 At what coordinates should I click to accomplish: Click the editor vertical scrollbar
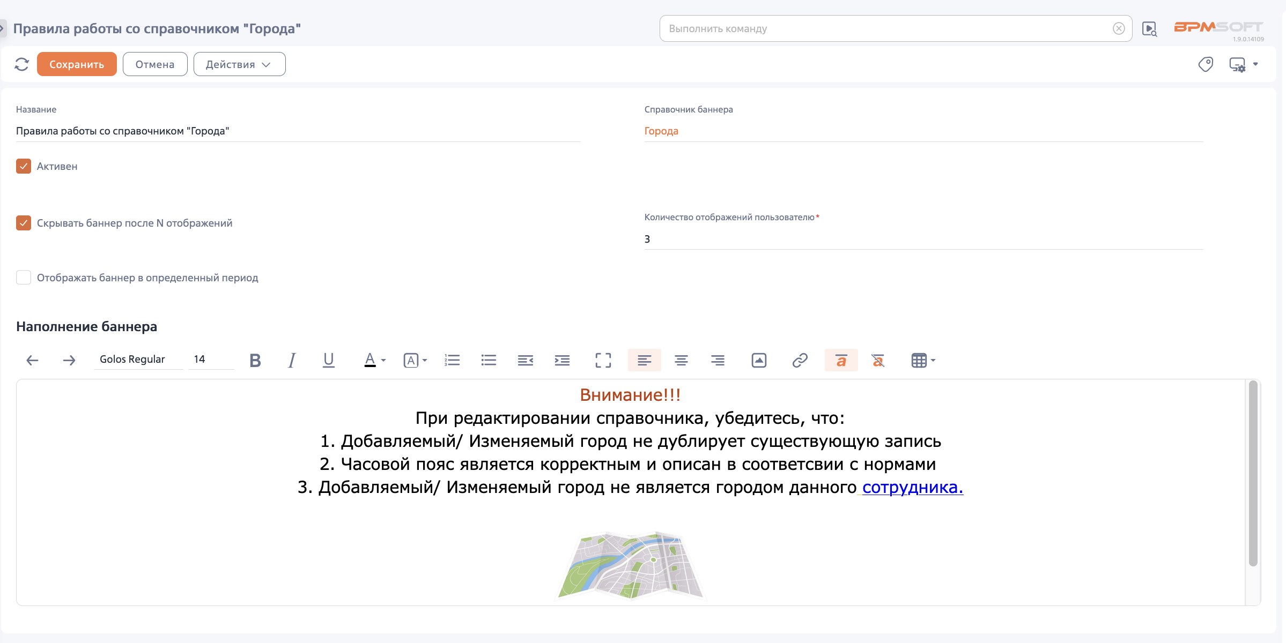click(1253, 473)
